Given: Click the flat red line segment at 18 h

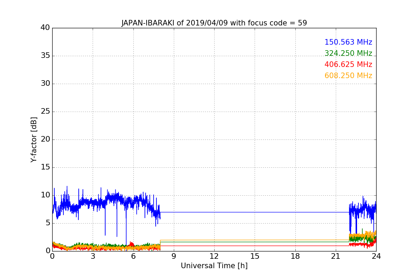Looking at the screenshot, I should (x=295, y=246).
